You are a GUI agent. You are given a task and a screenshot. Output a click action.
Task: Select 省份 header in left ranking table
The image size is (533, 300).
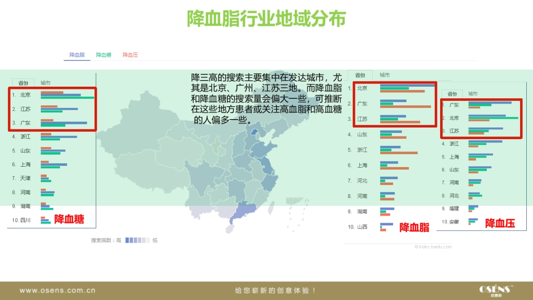click(23, 82)
